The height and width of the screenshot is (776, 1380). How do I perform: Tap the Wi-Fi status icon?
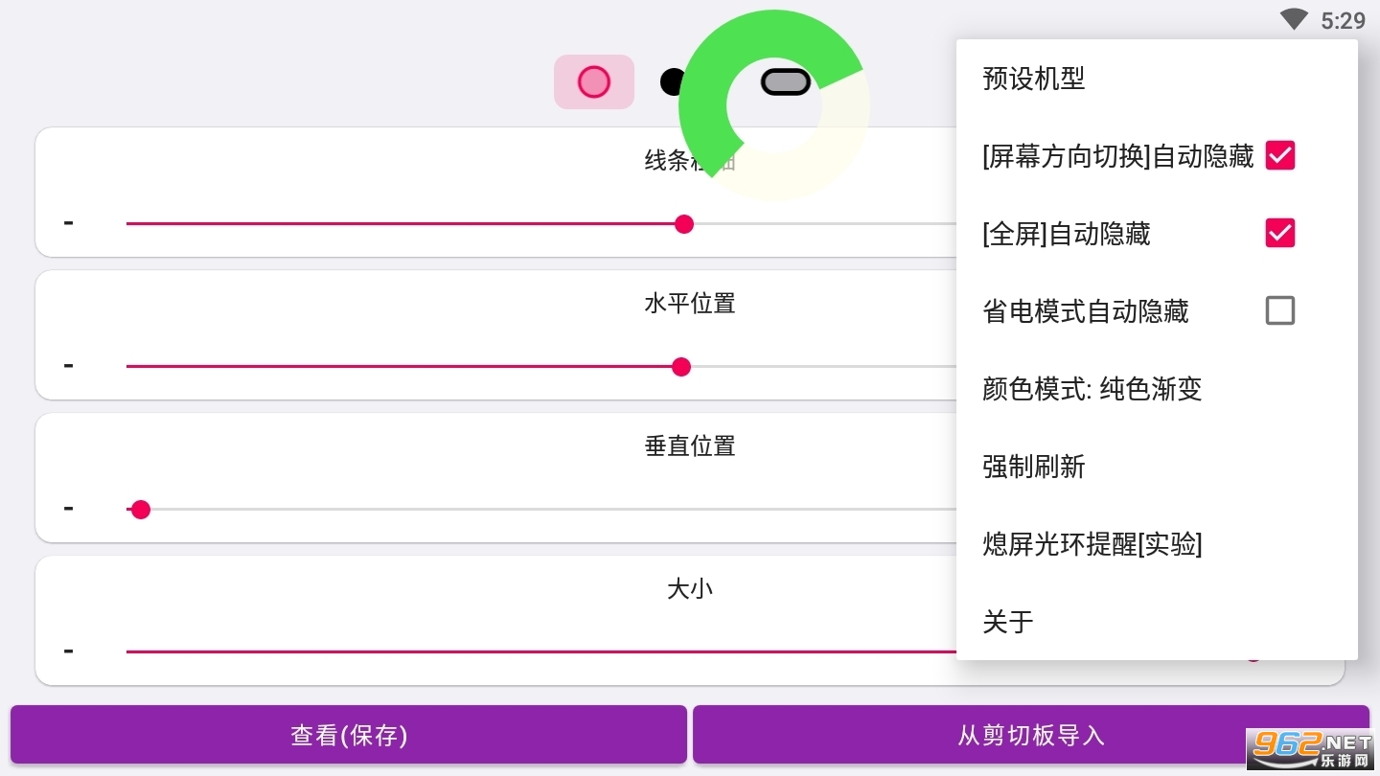click(x=1294, y=20)
